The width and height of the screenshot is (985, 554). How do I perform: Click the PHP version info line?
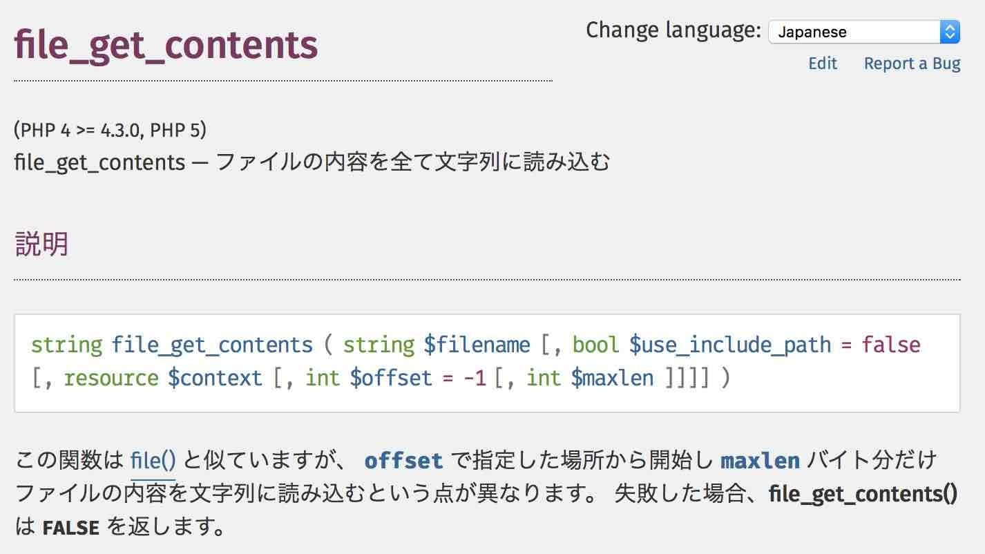coord(110,129)
